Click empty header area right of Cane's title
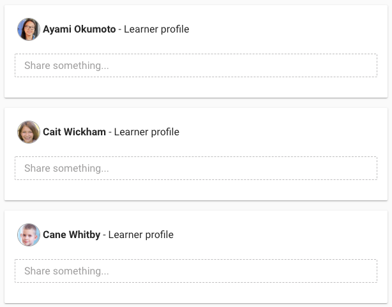 [287, 235]
